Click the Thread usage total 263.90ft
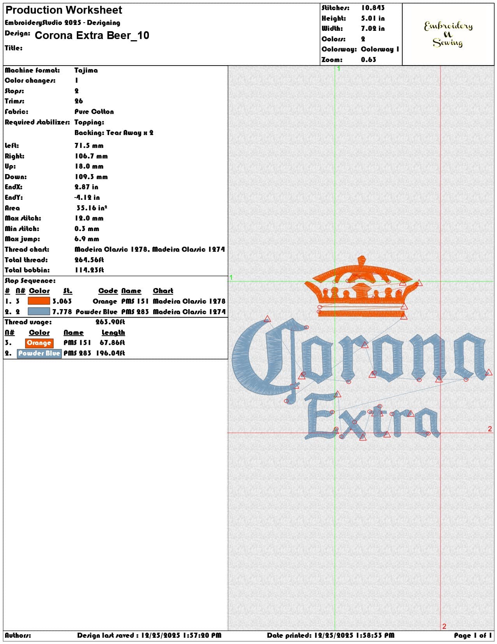 [x=110, y=322]
